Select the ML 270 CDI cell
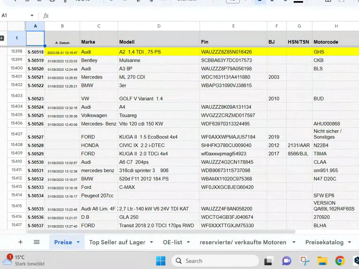359x269 pixels. pyautogui.click(x=159, y=77)
